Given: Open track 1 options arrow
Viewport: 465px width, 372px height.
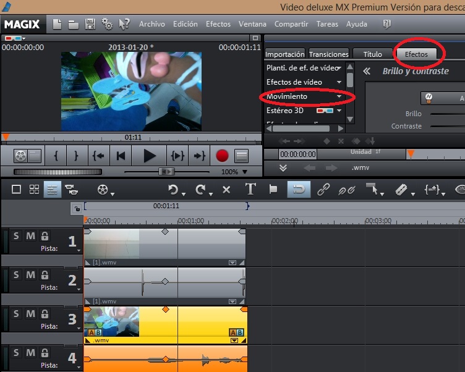Looking at the screenshot, I should [79, 250].
